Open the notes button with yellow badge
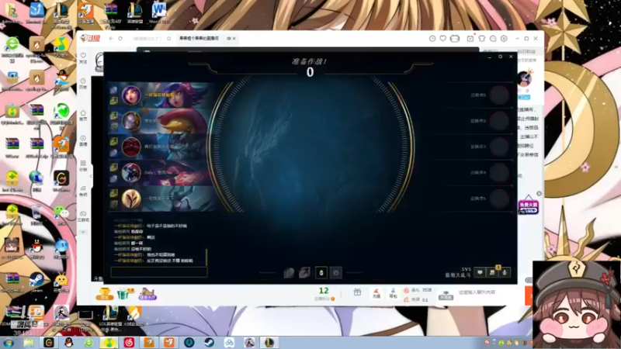 click(492, 272)
